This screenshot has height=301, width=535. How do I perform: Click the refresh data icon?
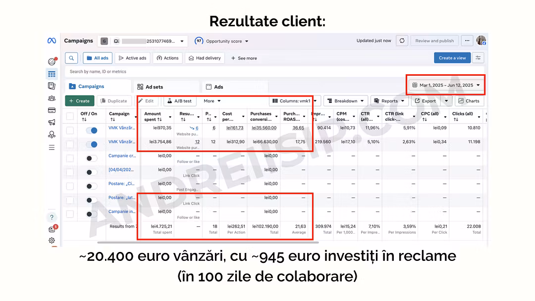click(x=402, y=41)
